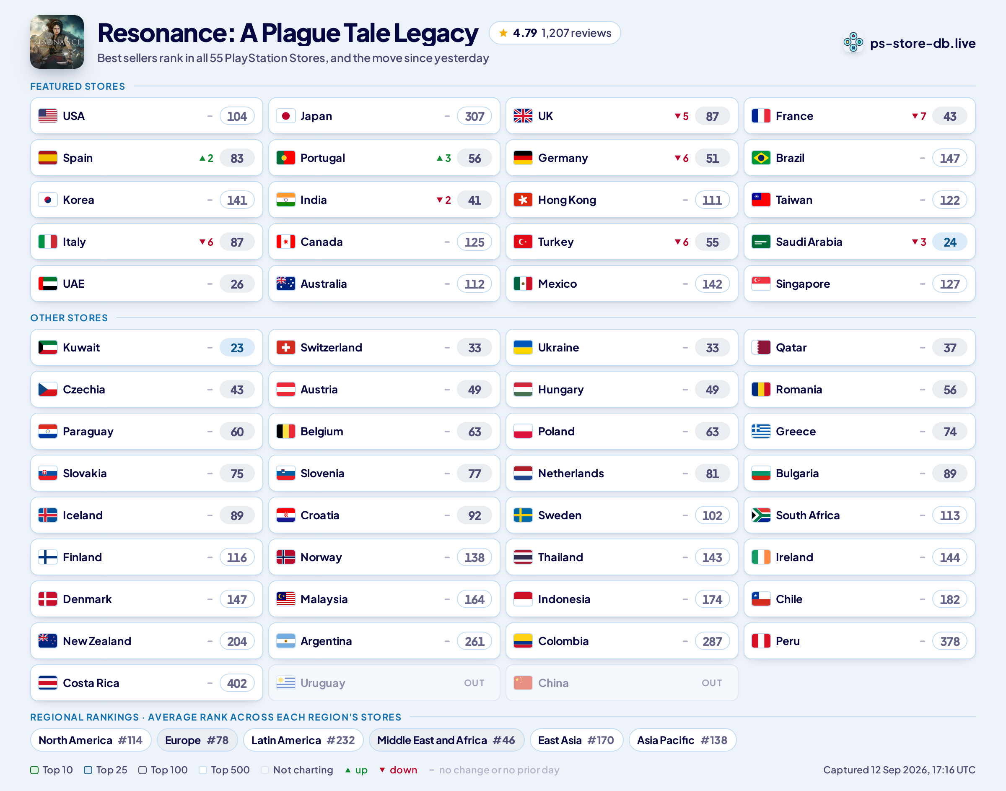The image size is (1006, 791).
Task: Click the ps-store-db.live site link
Action: click(x=923, y=43)
